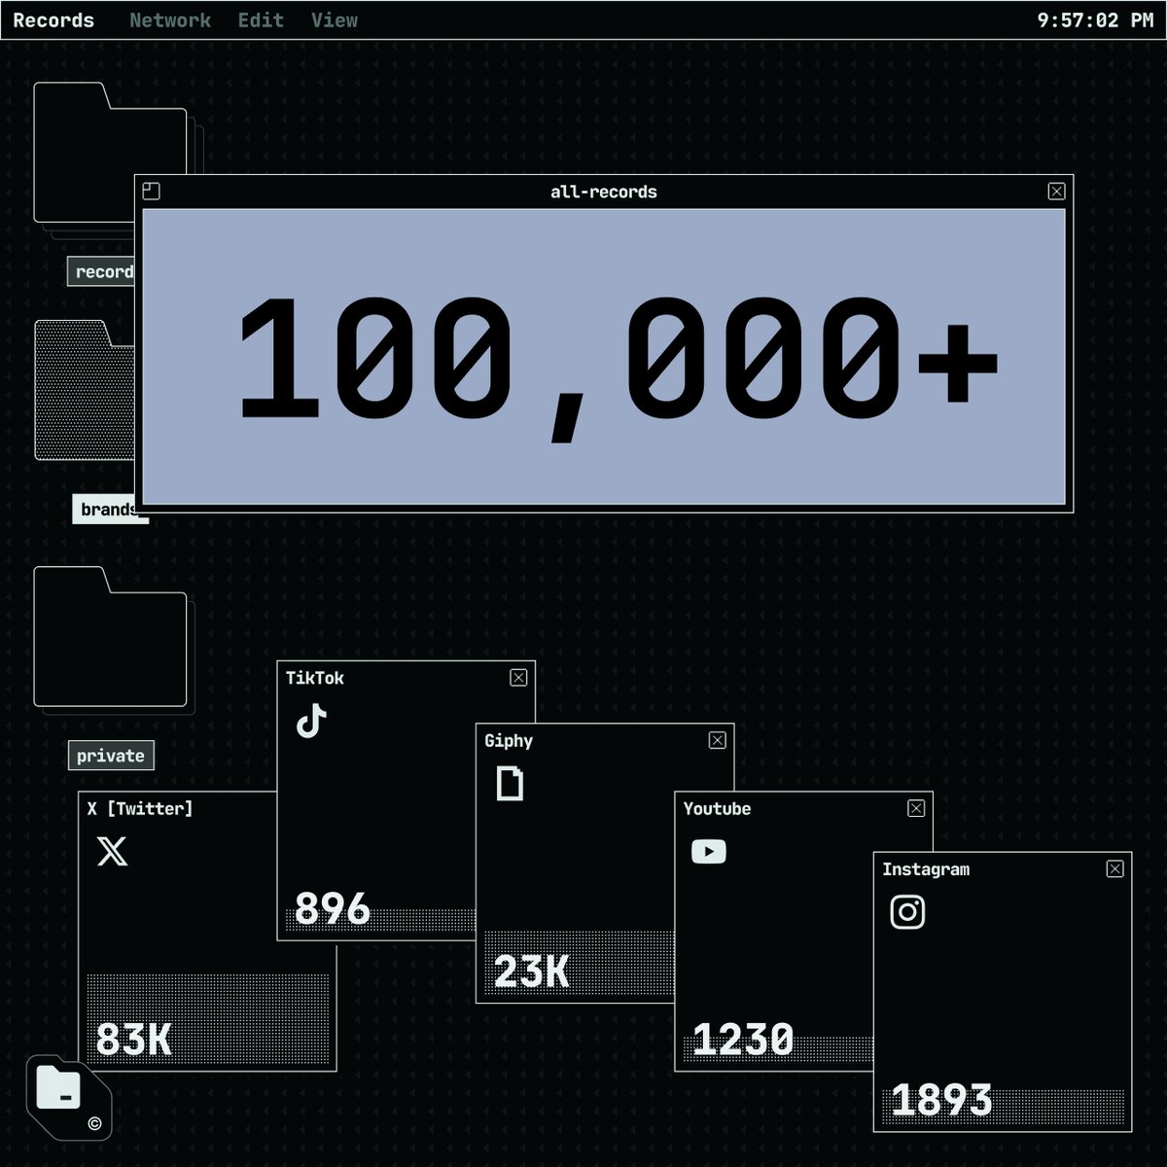1167x1167 pixels.
Task: Close the Instagram window
Action: click(1115, 868)
